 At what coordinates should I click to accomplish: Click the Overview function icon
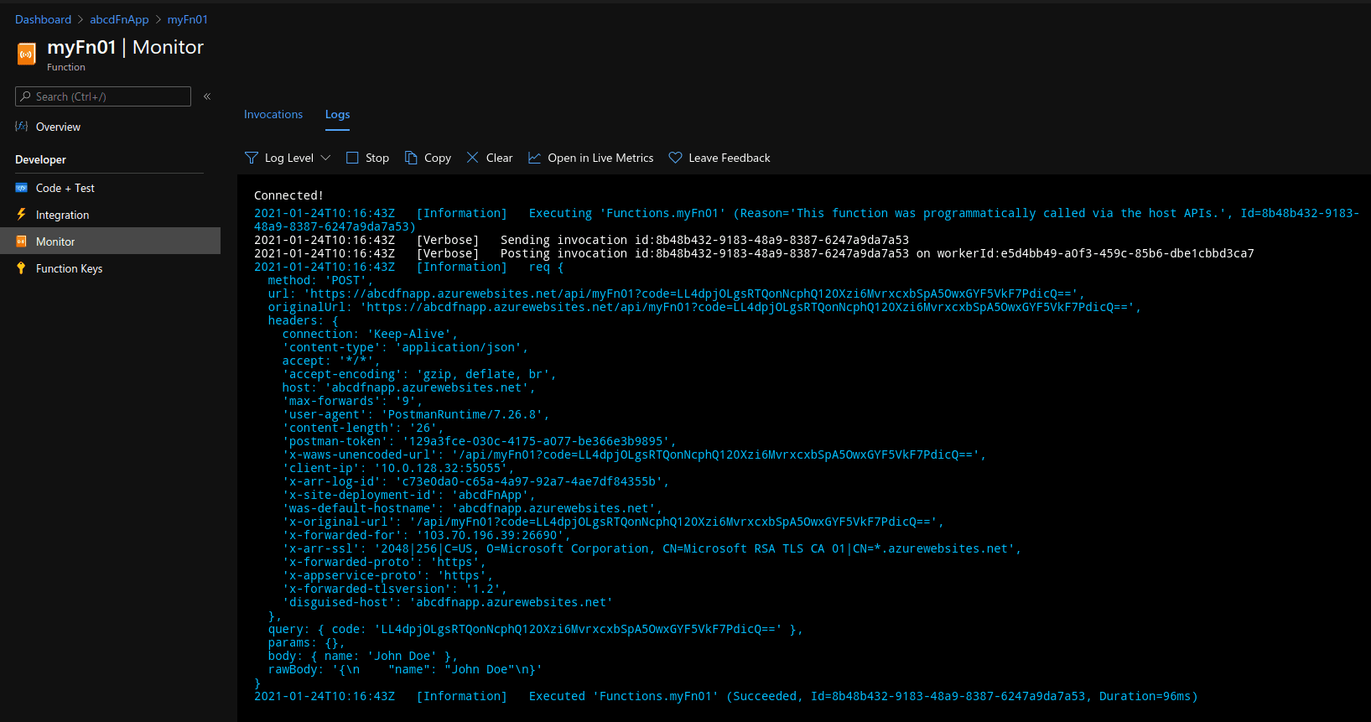click(22, 127)
